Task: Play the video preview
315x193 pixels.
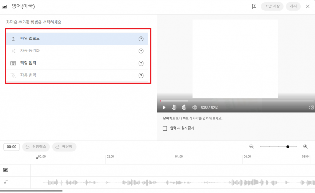Action: (x=164, y=108)
